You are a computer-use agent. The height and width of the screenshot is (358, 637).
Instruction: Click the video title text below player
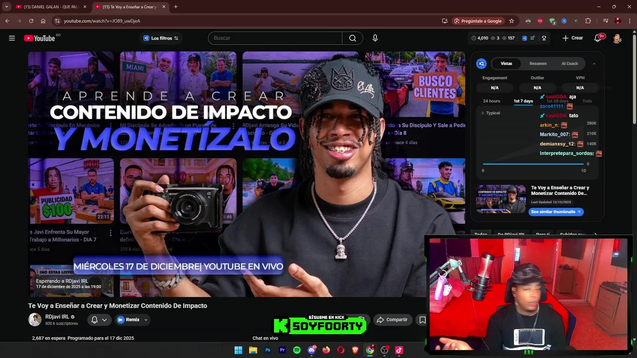(x=117, y=306)
